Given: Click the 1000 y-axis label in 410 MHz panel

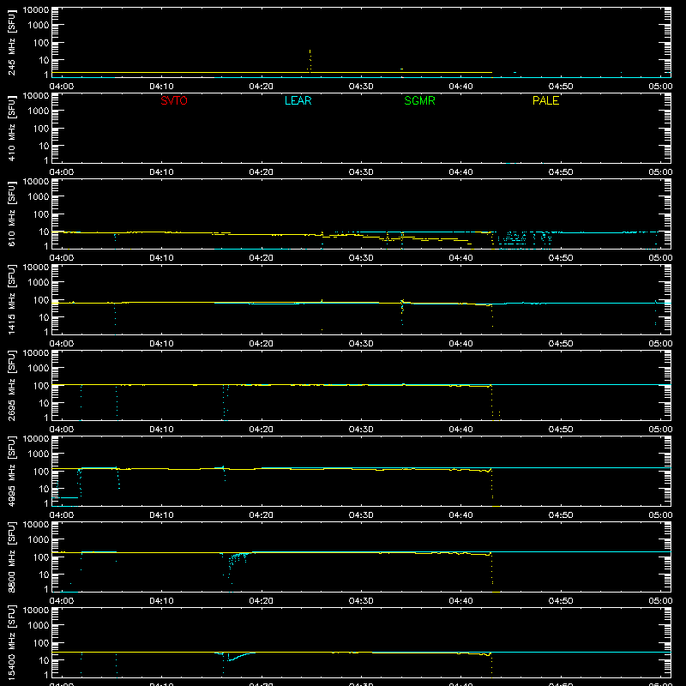Looking at the screenshot, I should tap(38, 111).
